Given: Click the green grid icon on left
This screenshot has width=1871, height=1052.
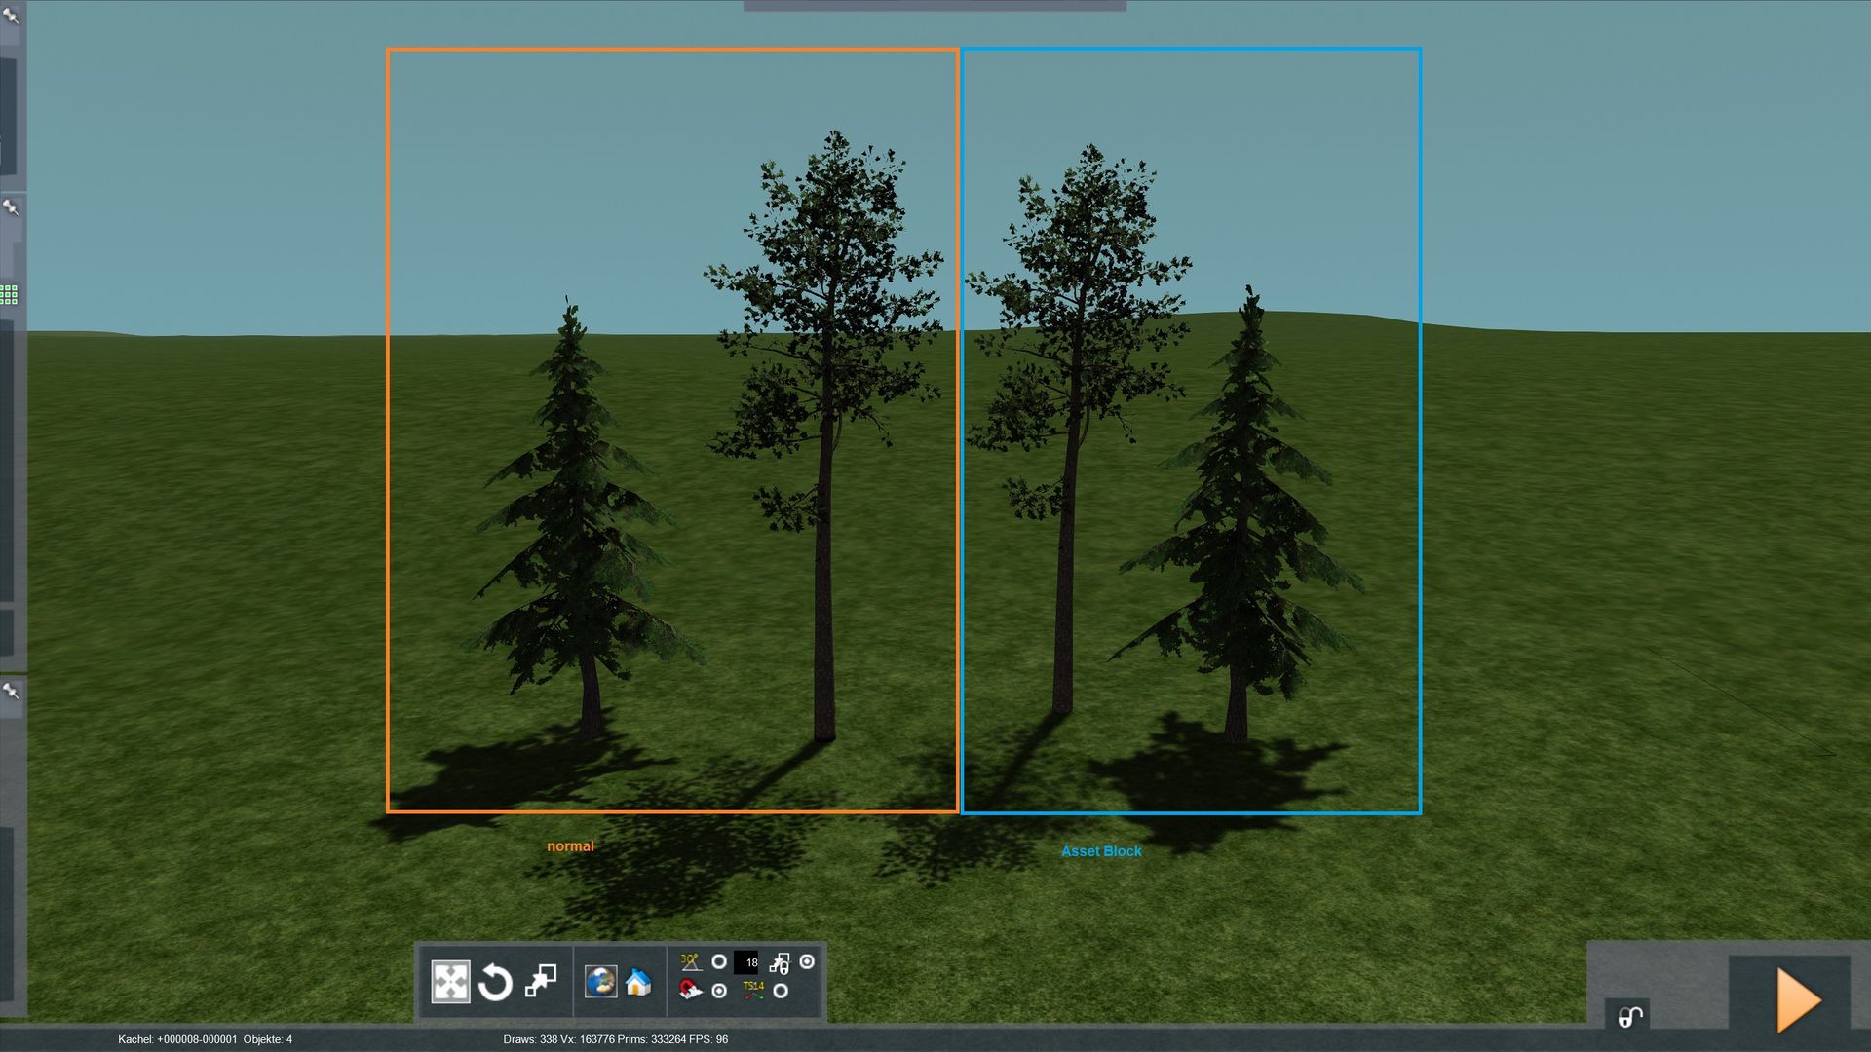Looking at the screenshot, I should coord(9,294).
